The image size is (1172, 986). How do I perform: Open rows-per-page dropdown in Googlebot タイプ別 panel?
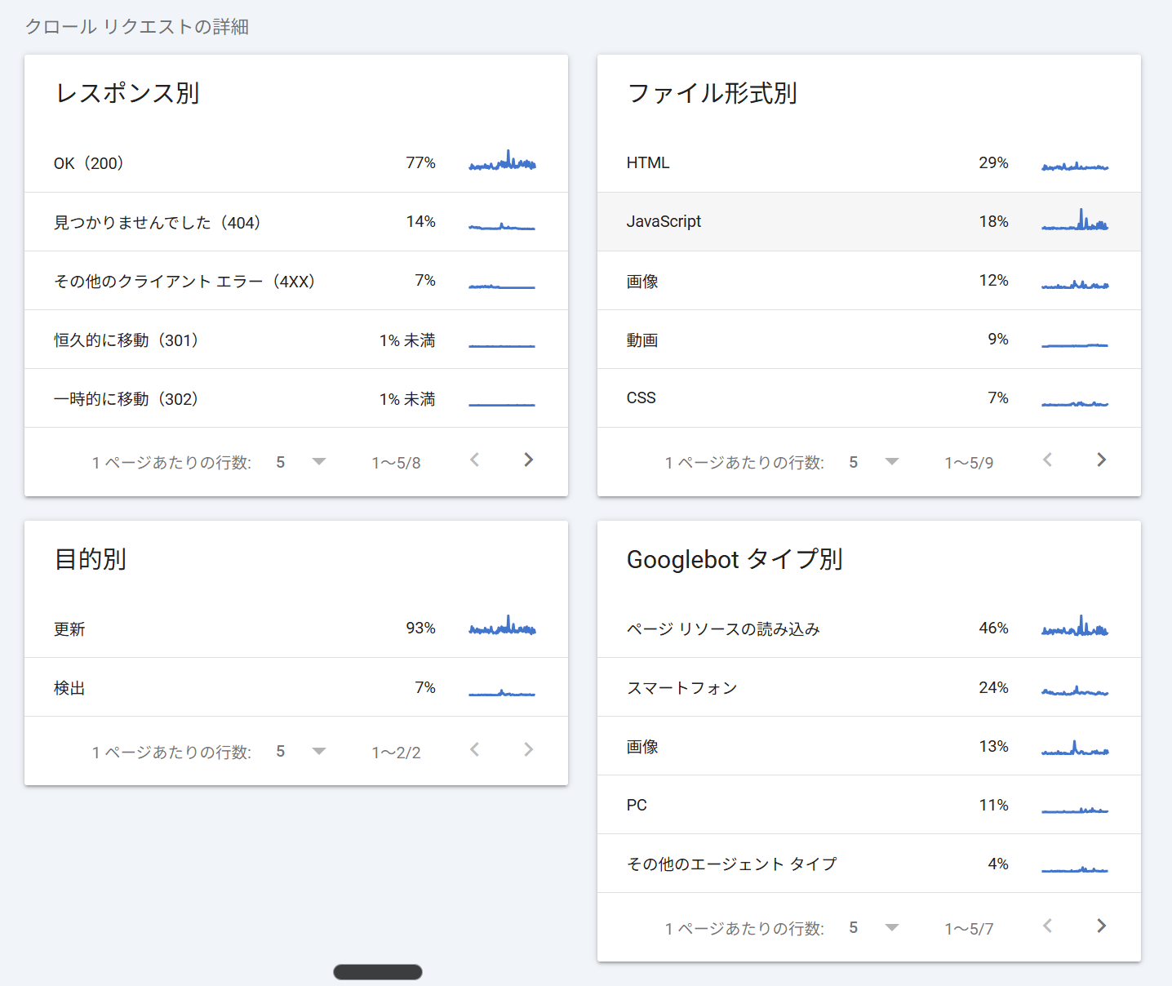[891, 927]
